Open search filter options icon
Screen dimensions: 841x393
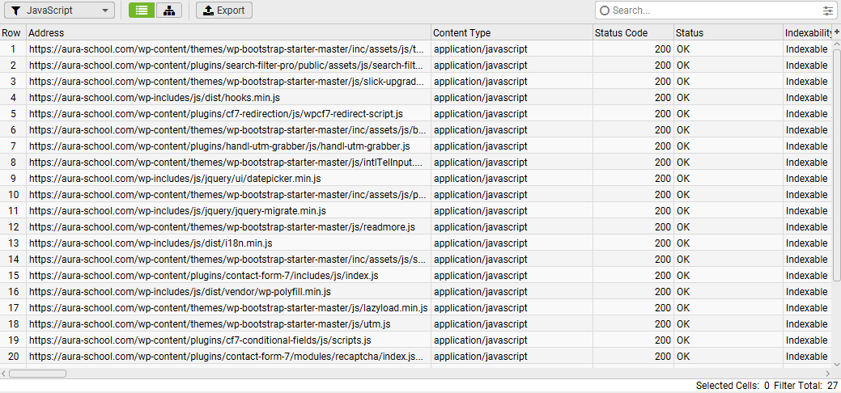pos(828,11)
